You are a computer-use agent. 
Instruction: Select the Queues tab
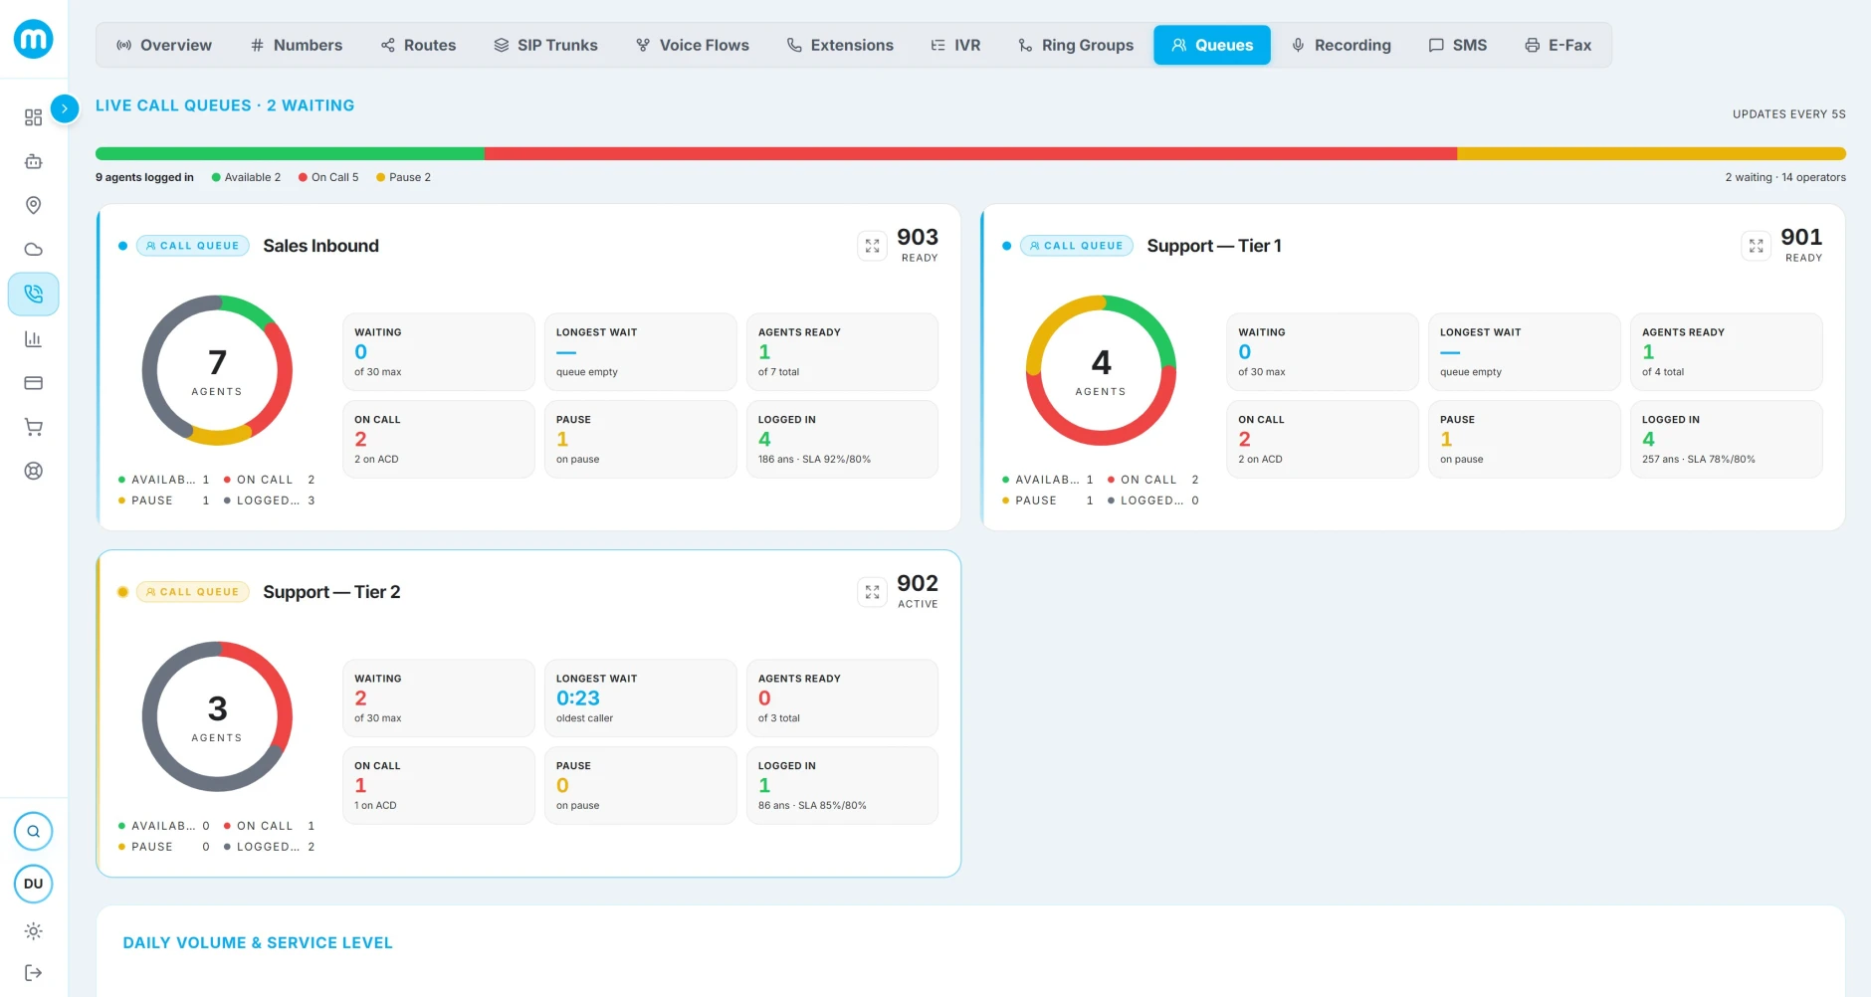(1212, 45)
